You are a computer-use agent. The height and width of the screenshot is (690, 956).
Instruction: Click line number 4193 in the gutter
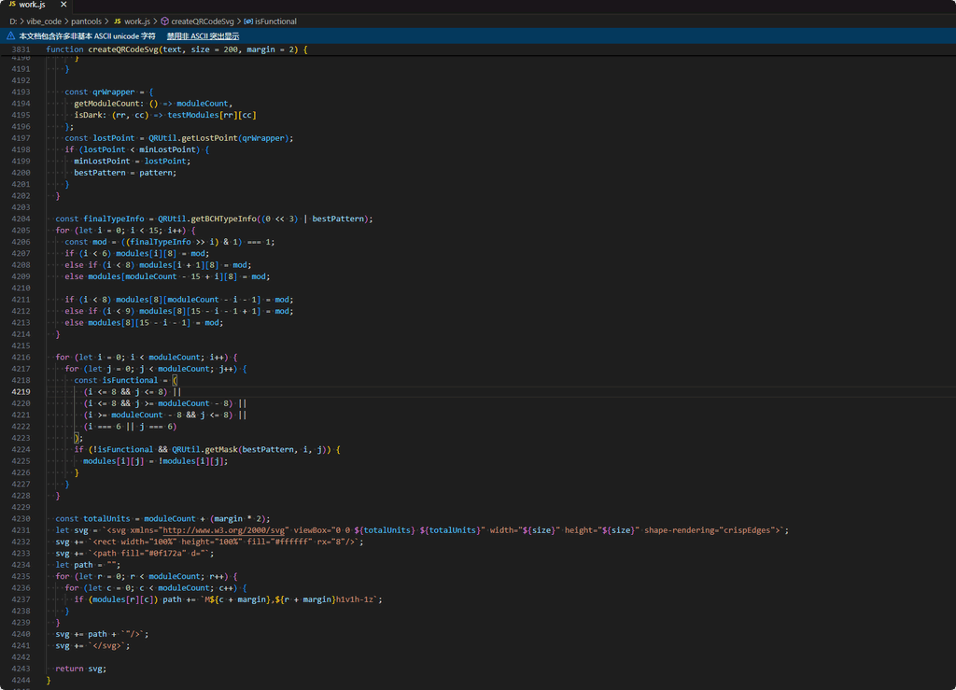coord(21,92)
